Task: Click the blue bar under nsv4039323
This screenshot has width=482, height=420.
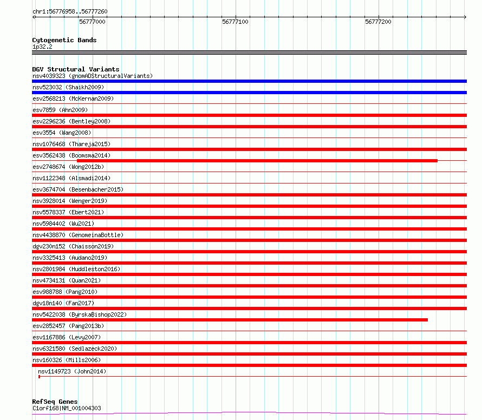Action: tap(249, 81)
